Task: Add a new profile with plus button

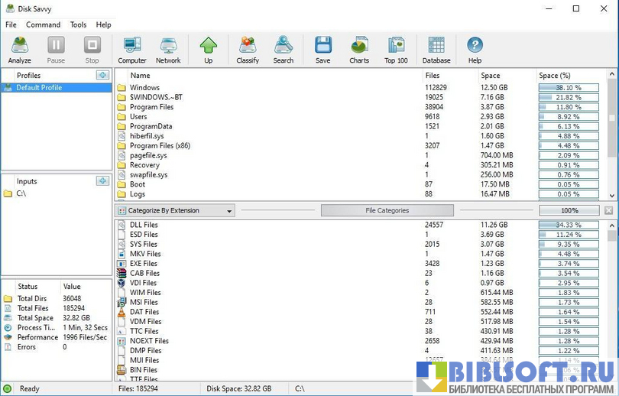Action: coord(102,75)
